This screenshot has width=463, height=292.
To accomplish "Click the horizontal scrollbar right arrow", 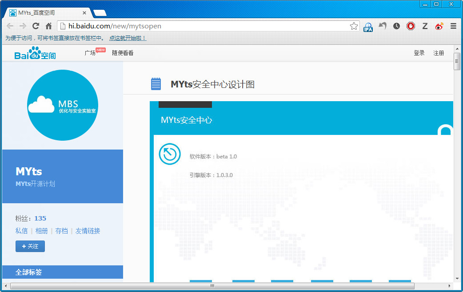I will [449, 286].
